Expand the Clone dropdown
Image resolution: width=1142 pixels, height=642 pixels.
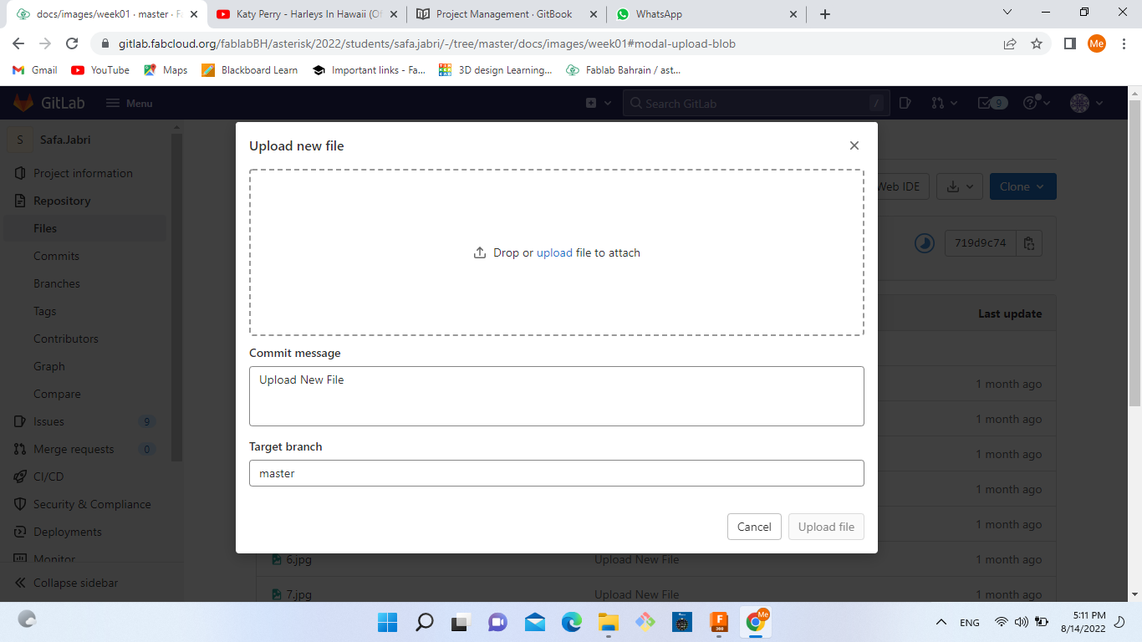tap(1022, 186)
